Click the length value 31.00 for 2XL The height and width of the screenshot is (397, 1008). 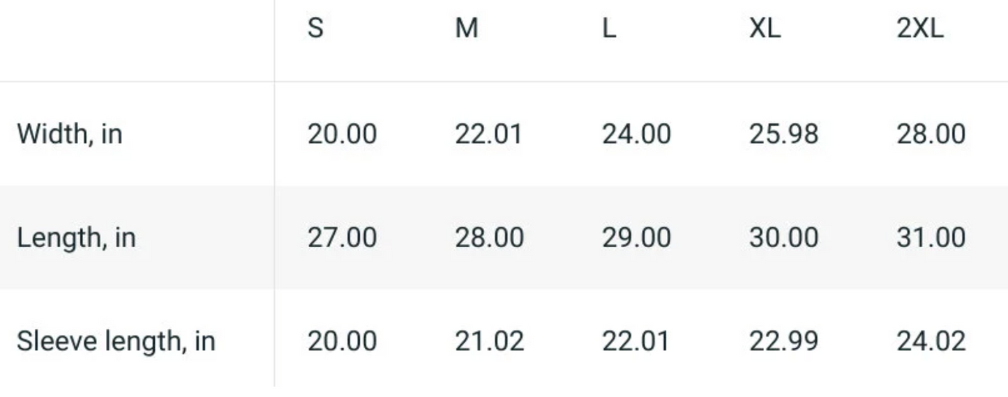click(x=931, y=238)
